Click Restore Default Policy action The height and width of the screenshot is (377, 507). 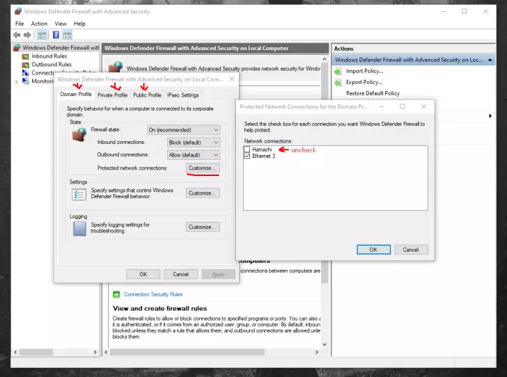point(373,93)
